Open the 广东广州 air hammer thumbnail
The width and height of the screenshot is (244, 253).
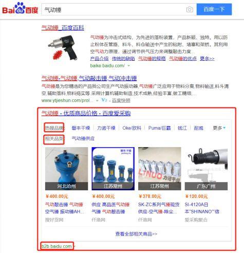[x=206, y=169]
